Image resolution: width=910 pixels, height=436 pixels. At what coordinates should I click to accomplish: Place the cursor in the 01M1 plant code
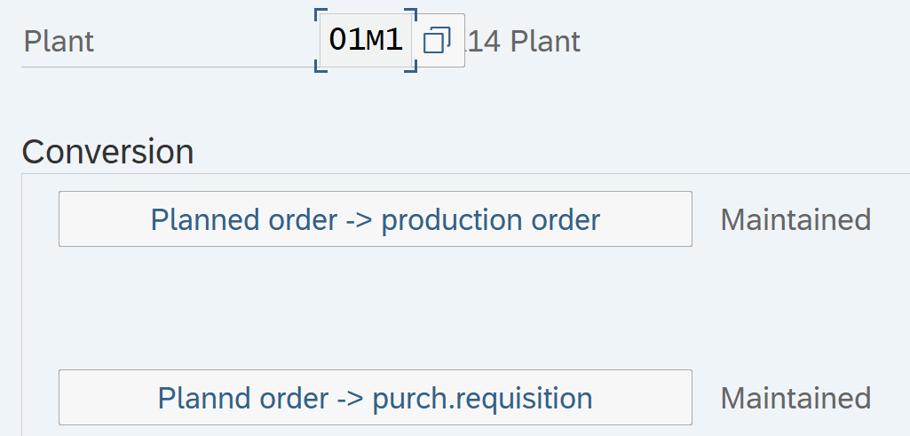click(x=366, y=41)
